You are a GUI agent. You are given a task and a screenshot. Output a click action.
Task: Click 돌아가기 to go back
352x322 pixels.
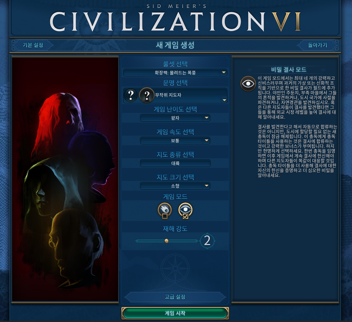(x=317, y=45)
